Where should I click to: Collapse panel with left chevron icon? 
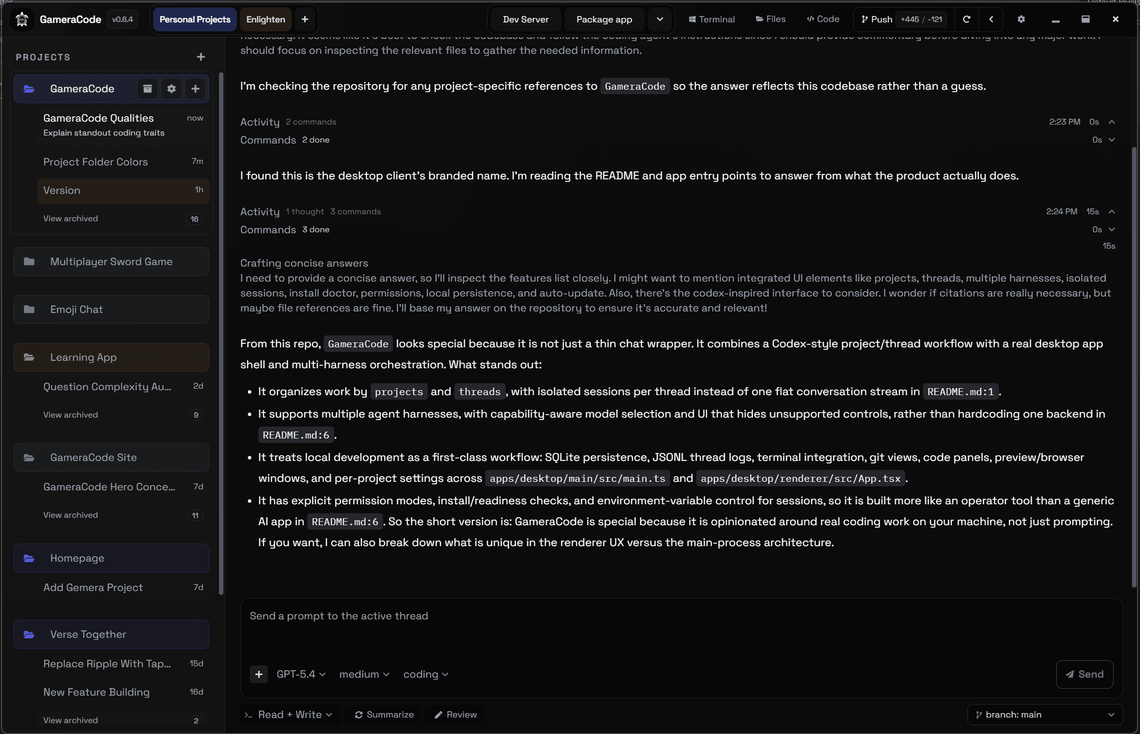[991, 19]
